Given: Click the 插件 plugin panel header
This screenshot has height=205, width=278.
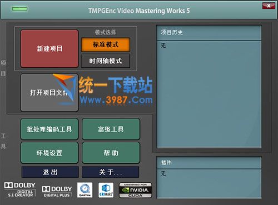Looking at the screenshot, I should click(x=209, y=163).
